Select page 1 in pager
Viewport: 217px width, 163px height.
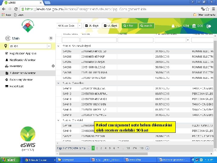93,148
